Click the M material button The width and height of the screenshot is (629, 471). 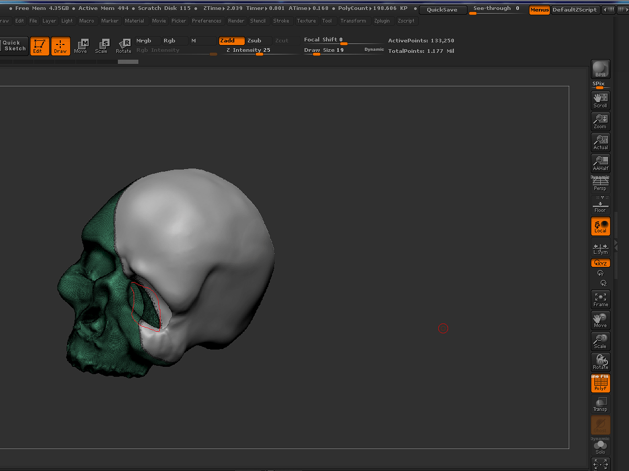(202, 41)
